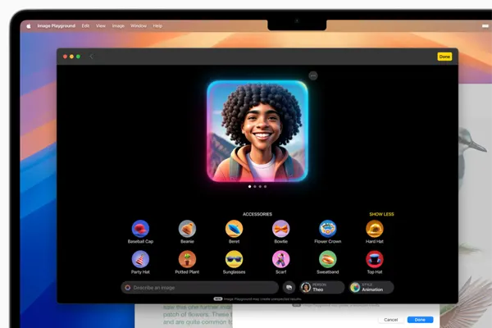Select the Potted Plant icon
The width and height of the screenshot is (492, 328).
[187, 259]
